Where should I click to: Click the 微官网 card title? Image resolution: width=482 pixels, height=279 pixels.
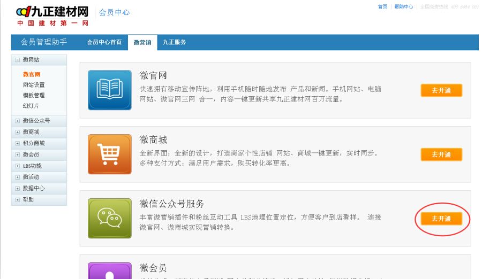pyautogui.click(x=153, y=75)
